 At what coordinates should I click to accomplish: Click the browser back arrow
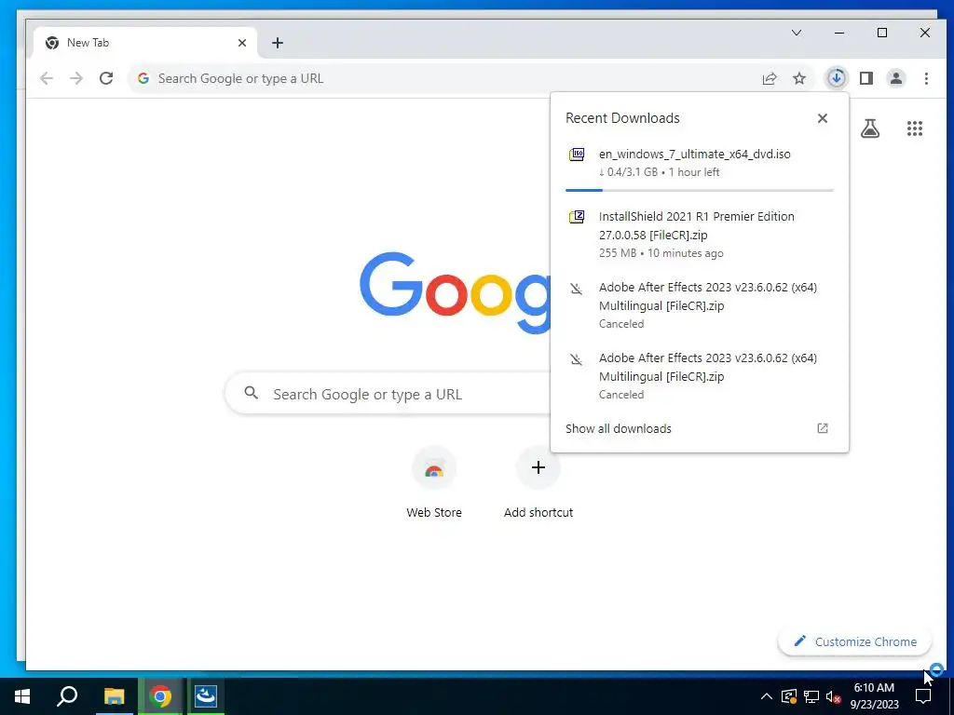[47, 78]
